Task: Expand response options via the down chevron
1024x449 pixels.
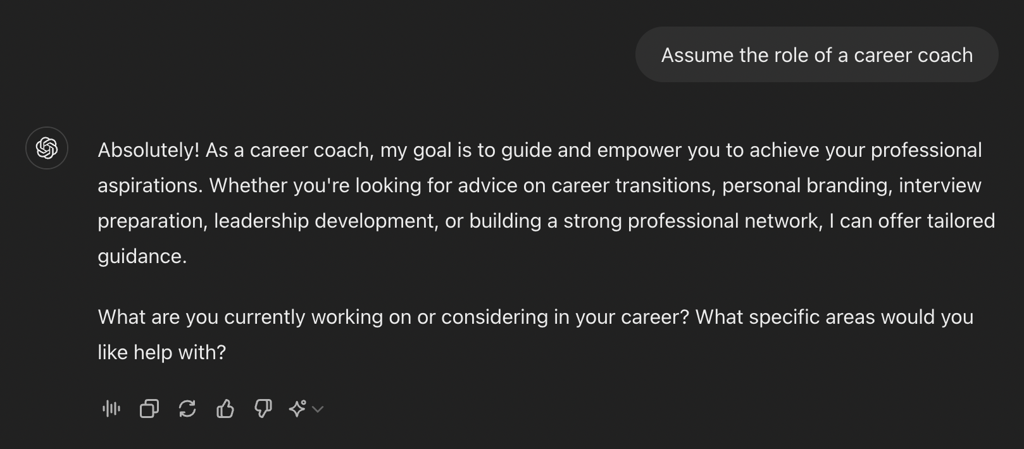Action: tap(317, 410)
